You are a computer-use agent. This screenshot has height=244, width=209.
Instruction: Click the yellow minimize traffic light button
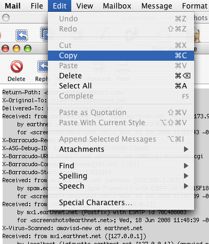pyautogui.click(x=16, y=48)
